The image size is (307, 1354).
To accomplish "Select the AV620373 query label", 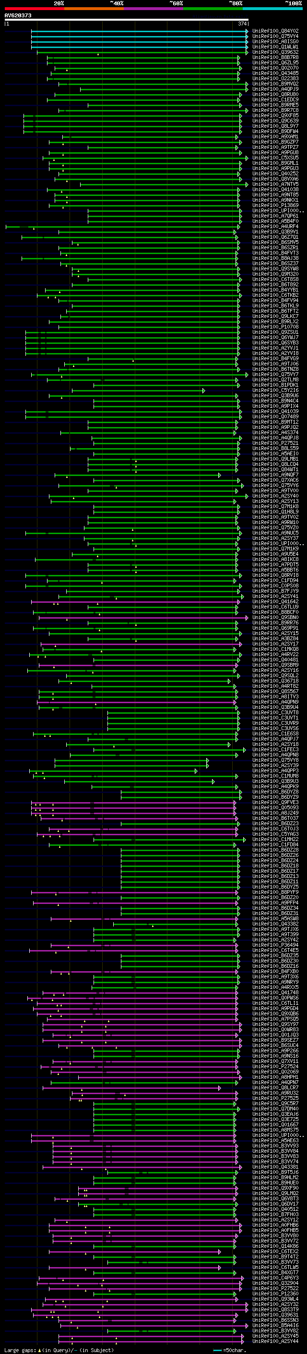I will pos(18,15).
